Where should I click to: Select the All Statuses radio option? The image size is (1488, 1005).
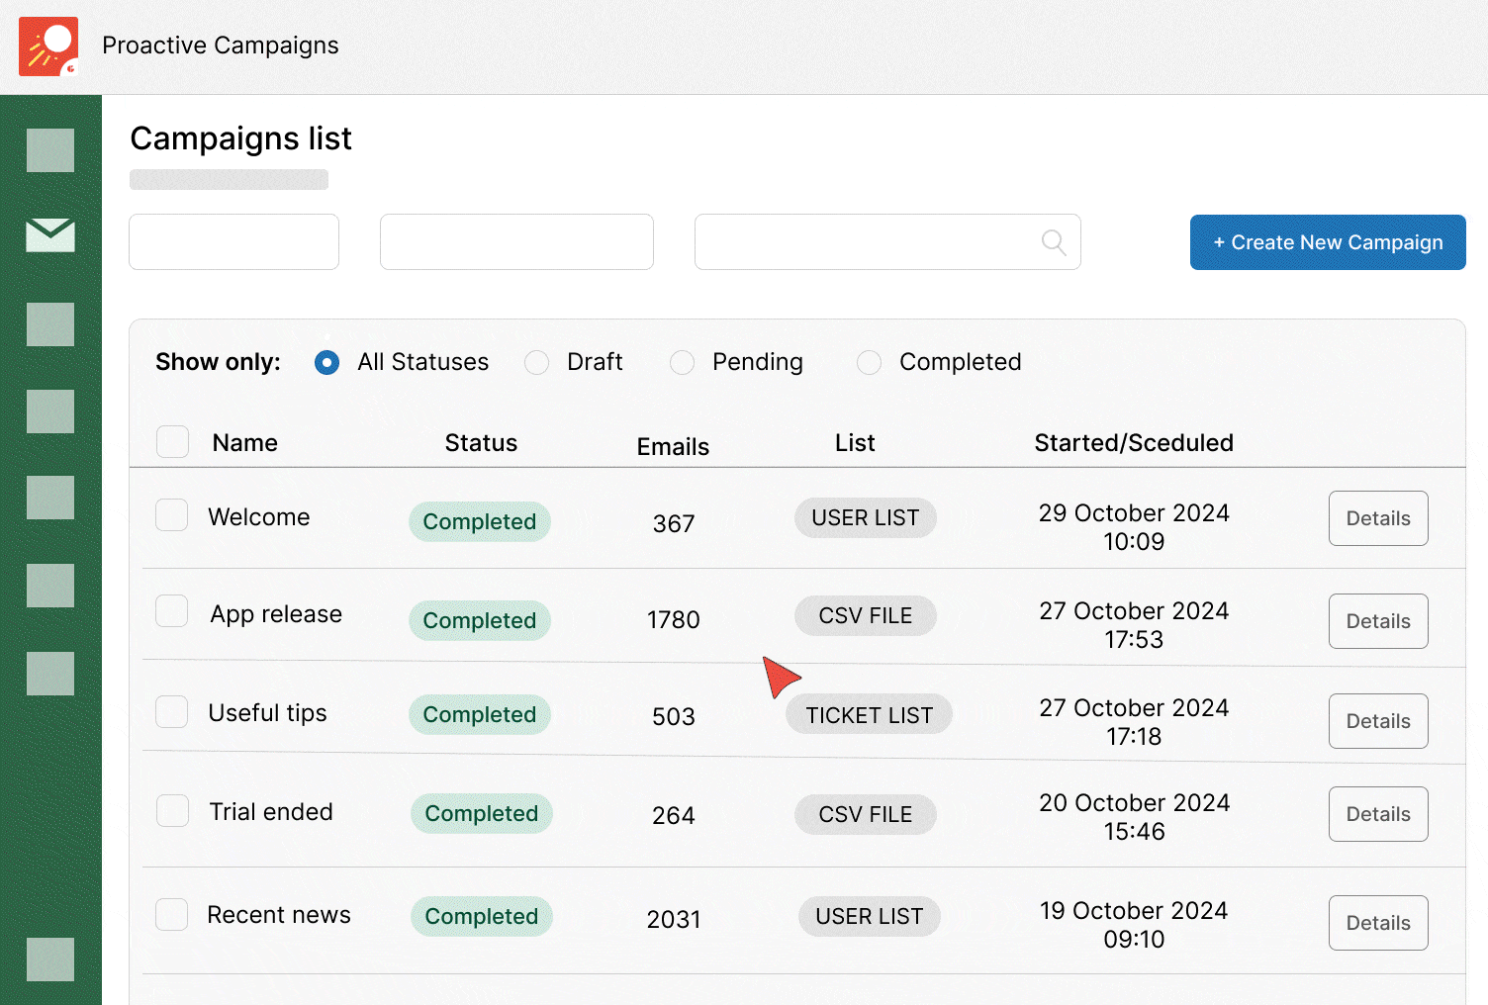(x=326, y=363)
